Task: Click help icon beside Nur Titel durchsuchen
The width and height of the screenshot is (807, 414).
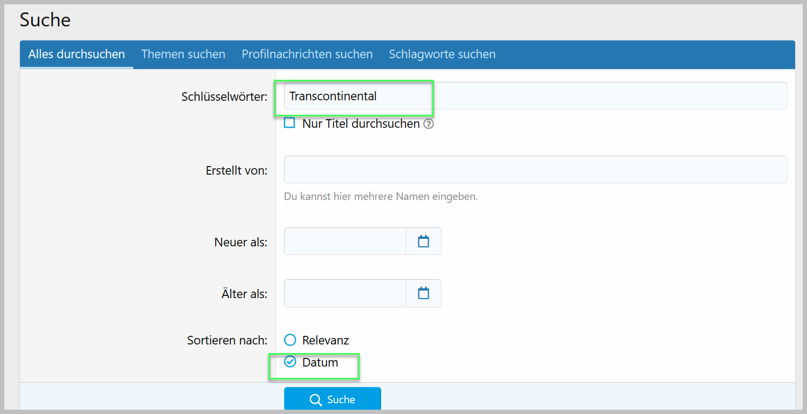Action: 429,124
